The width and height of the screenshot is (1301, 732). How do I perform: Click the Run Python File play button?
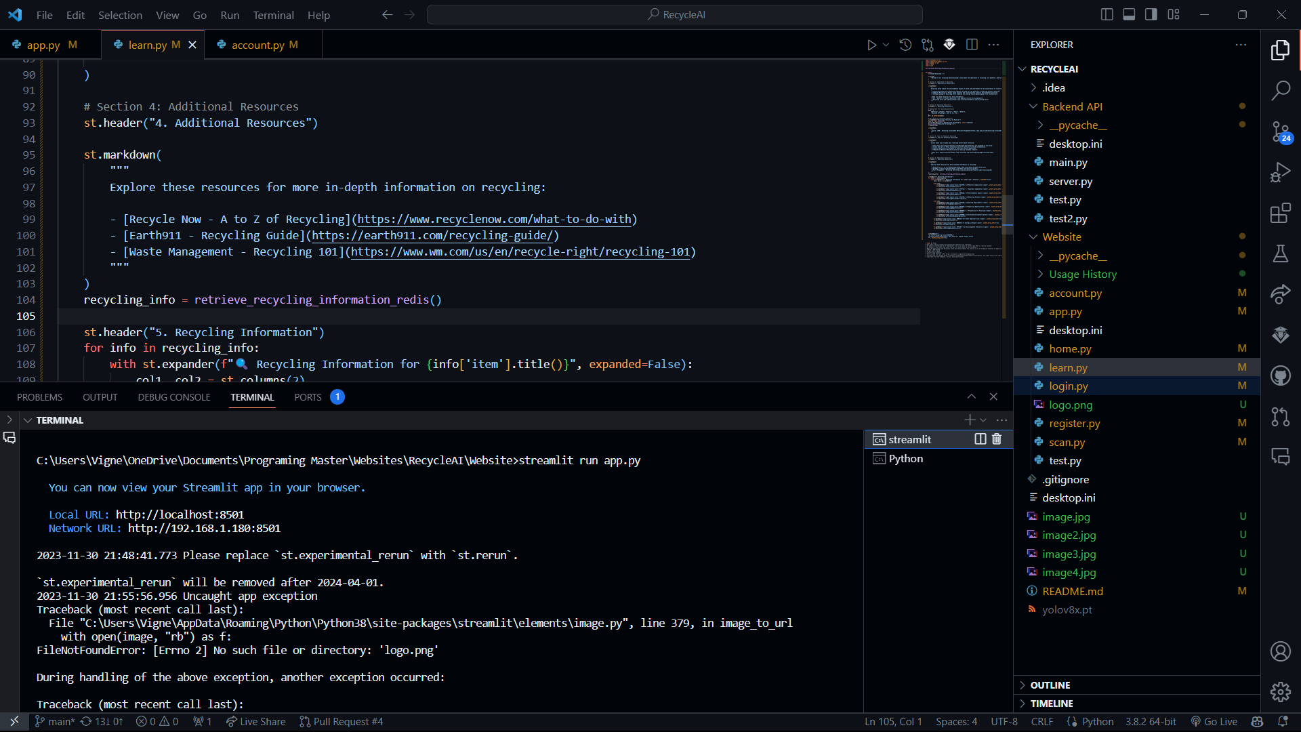(x=871, y=45)
